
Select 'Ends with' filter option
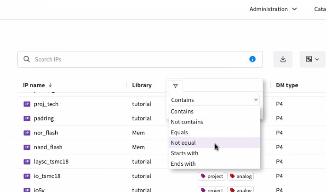(x=183, y=164)
